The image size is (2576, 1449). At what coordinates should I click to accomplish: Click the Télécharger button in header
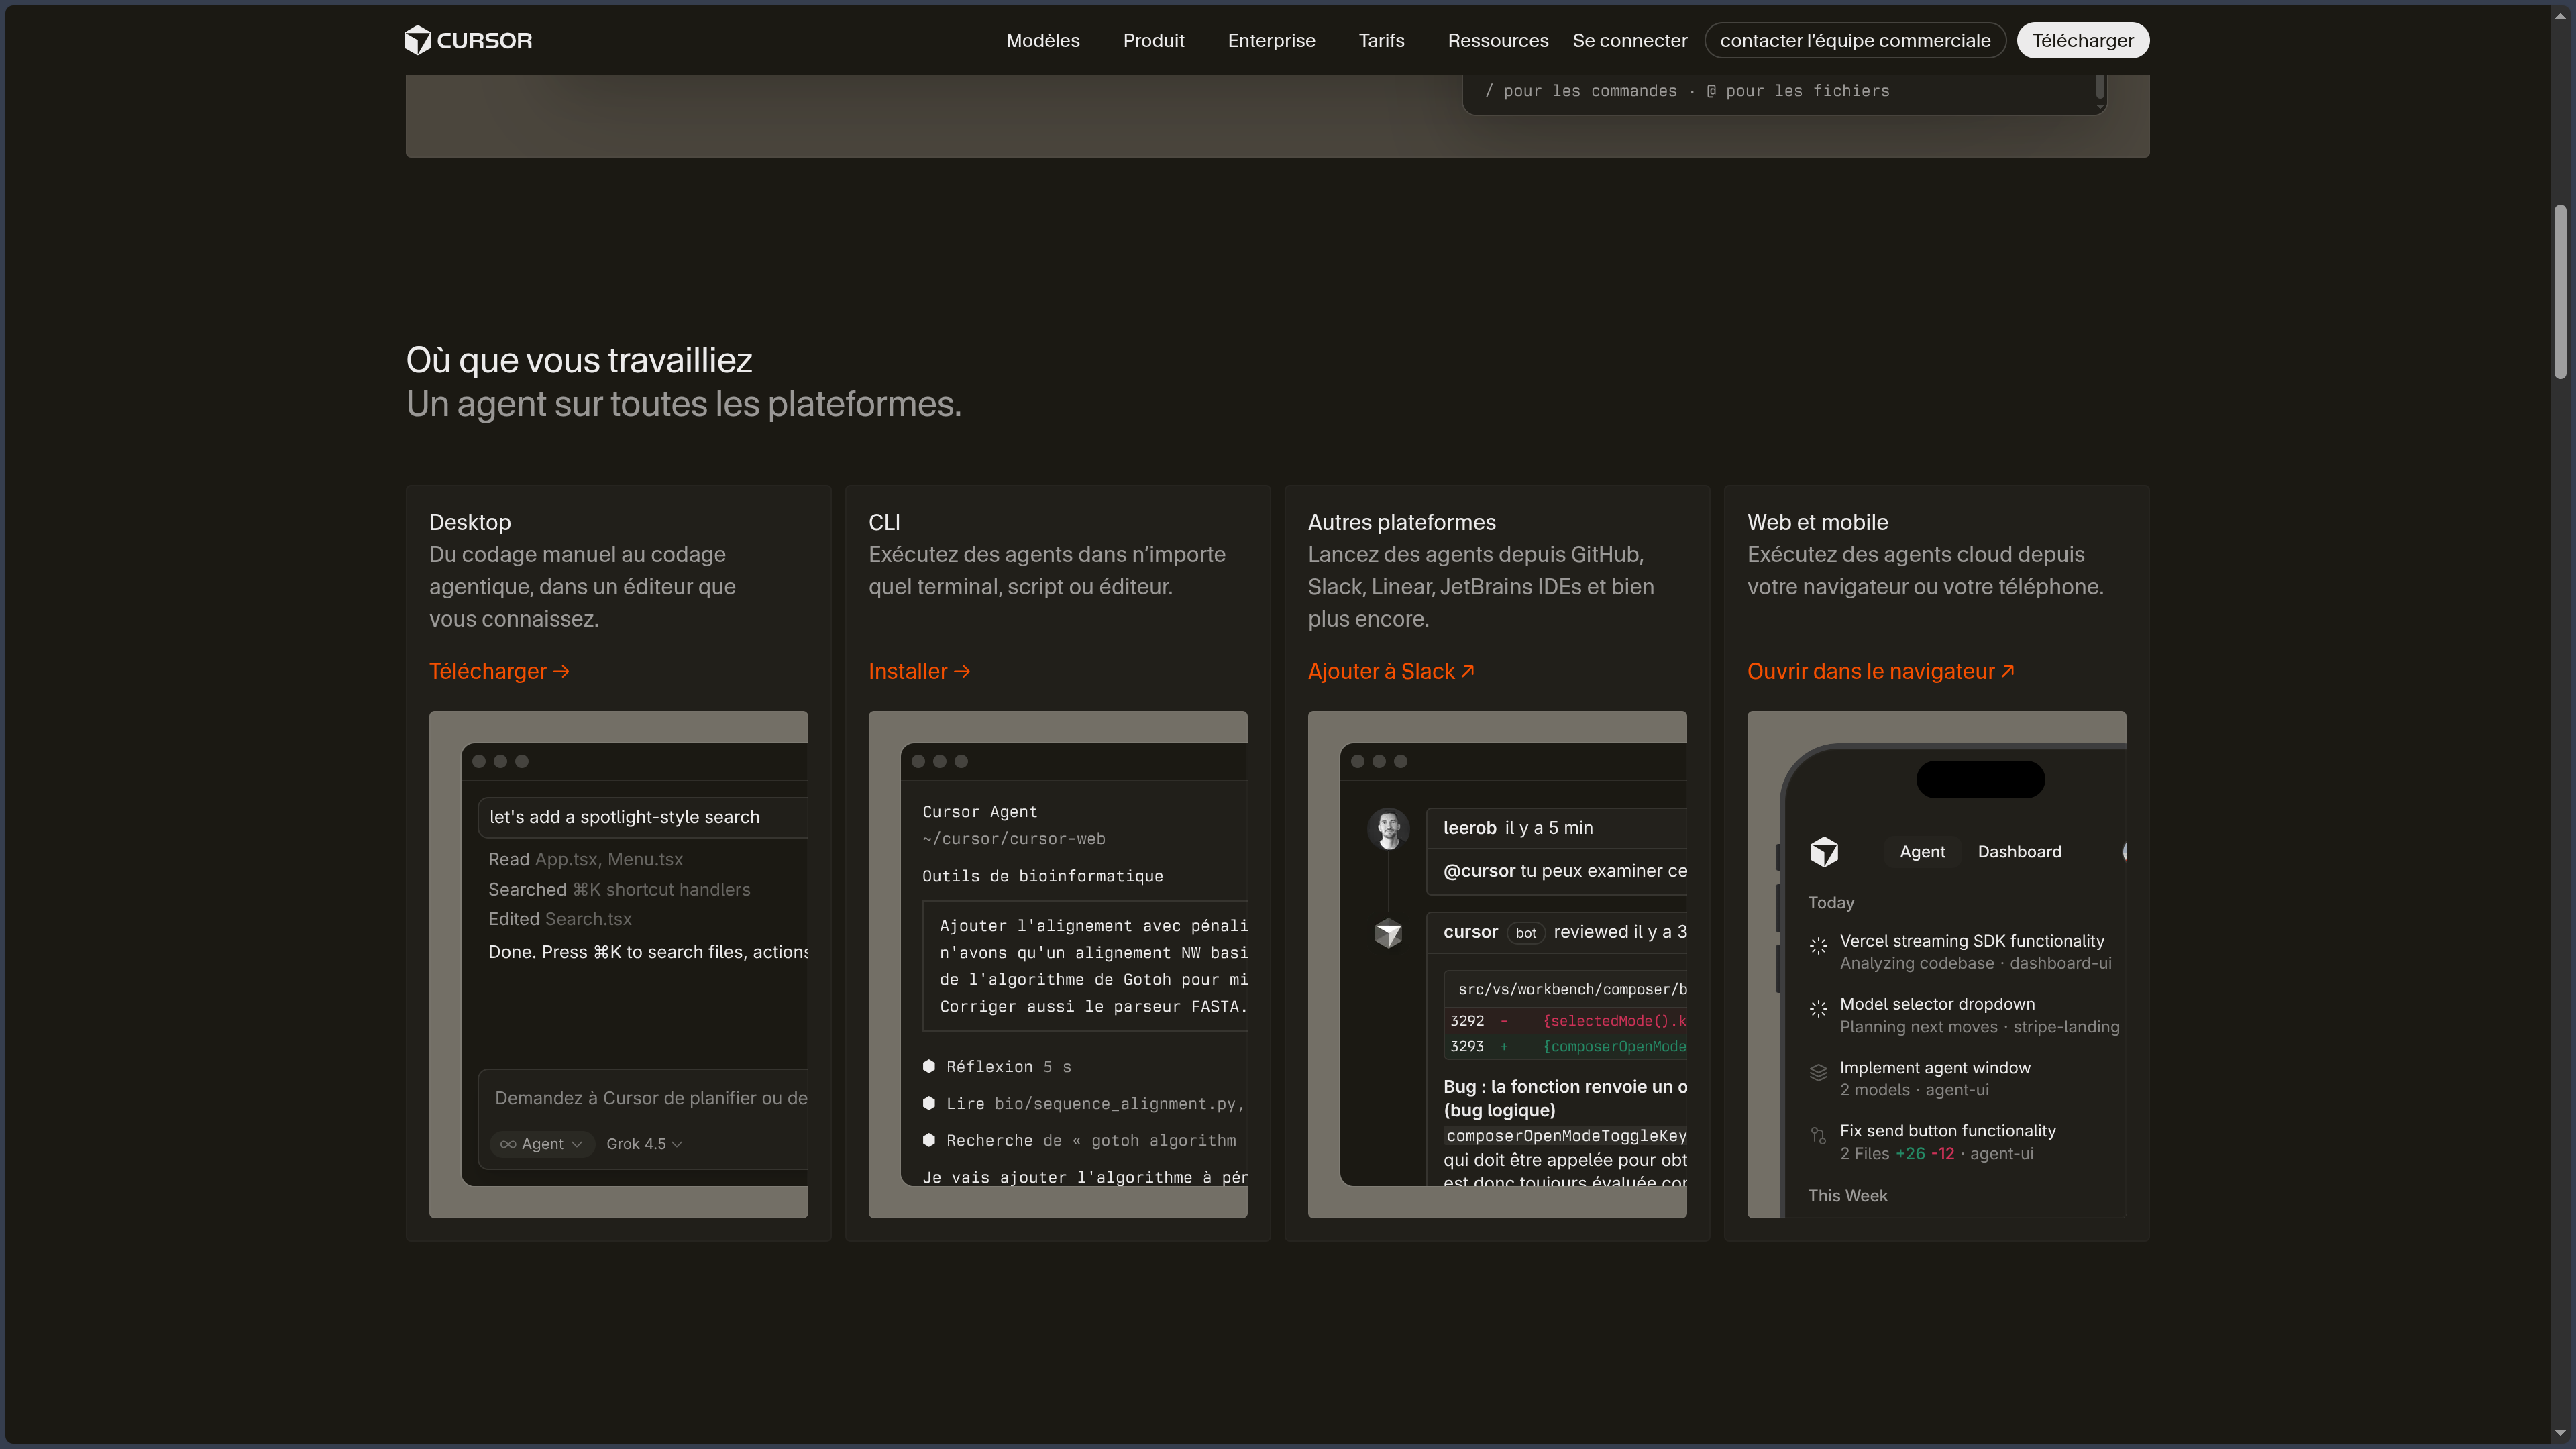coord(2082,40)
